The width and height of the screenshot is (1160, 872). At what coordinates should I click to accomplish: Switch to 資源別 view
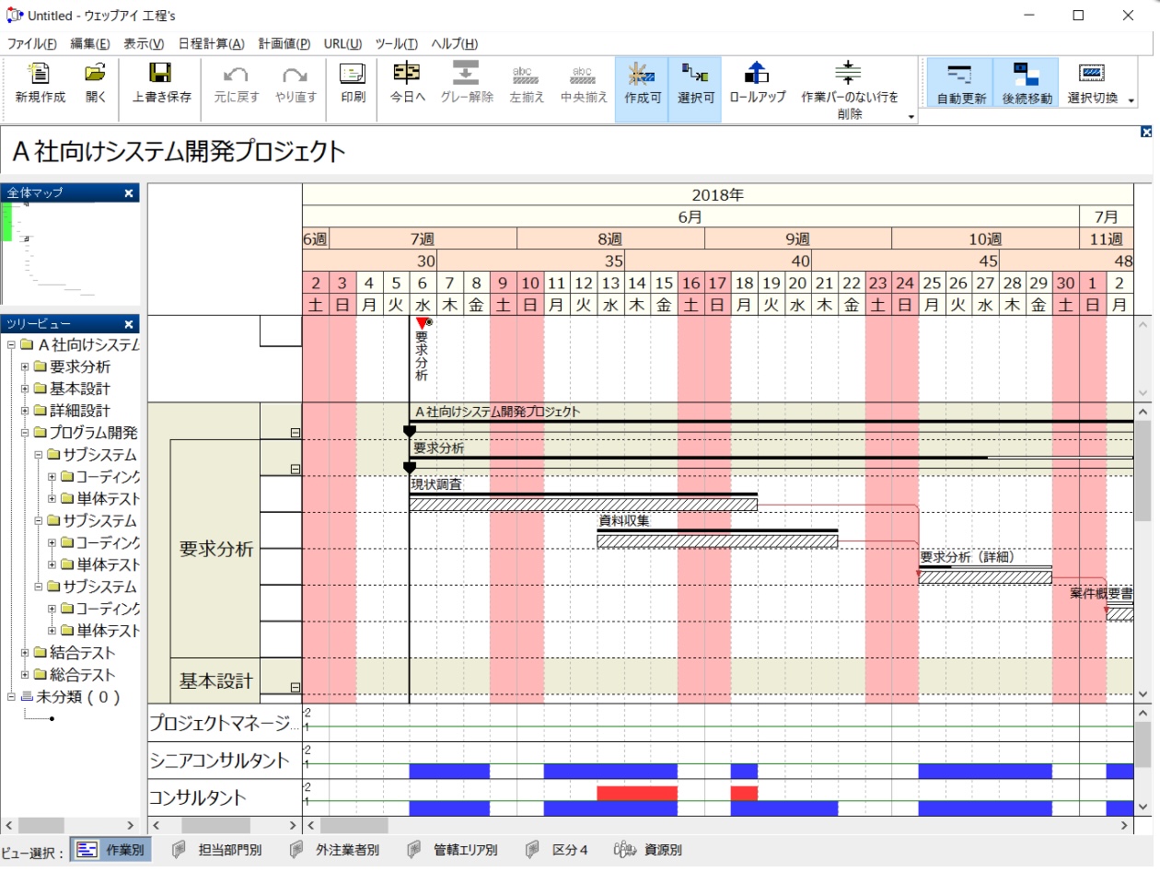click(x=648, y=850)
